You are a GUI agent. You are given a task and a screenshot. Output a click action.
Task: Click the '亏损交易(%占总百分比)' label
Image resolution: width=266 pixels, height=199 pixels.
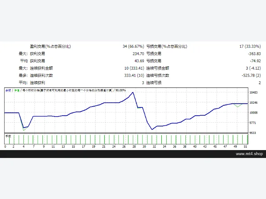point(167,46)
